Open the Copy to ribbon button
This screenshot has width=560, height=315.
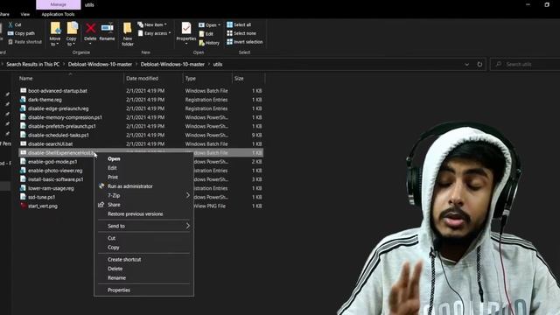click(72, 33)
